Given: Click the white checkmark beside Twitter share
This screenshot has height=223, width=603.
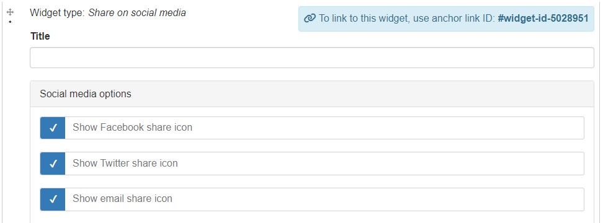Looking at the screenshot, I should 53,164.
